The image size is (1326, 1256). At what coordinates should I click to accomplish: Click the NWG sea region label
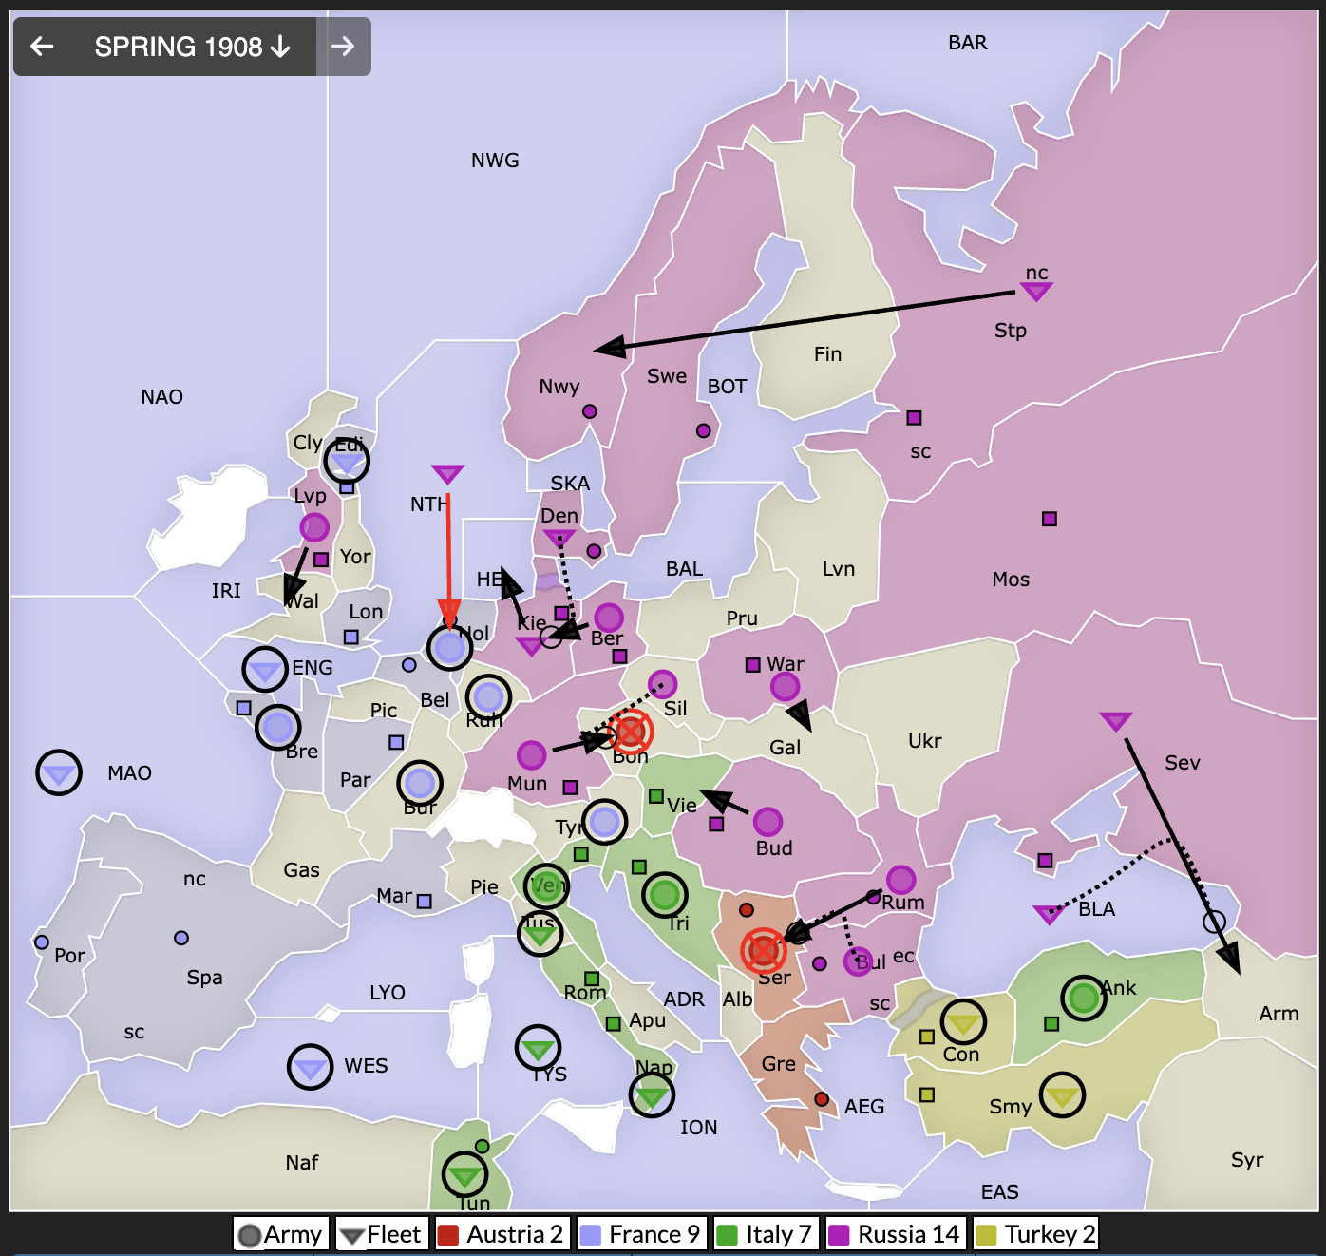(495, 161)
